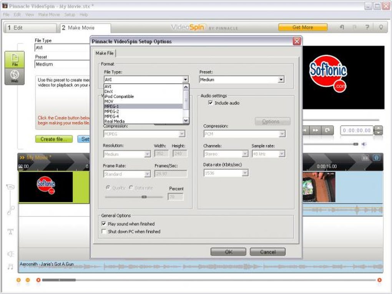Choose Real Media from the list
This screenshot has height=294, width=392.
(x=143, y=121)
